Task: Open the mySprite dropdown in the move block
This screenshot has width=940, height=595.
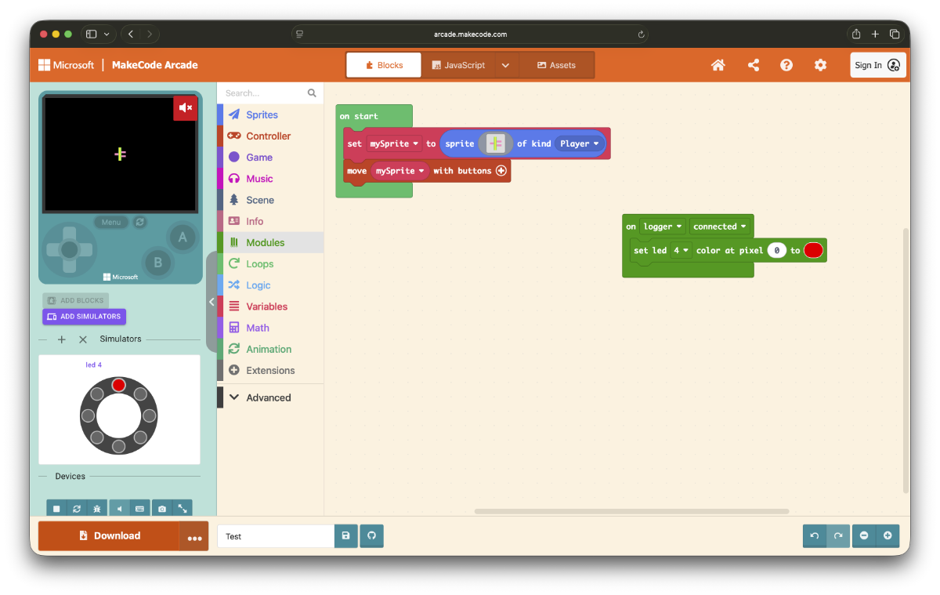Action: [x=399, y=170]
